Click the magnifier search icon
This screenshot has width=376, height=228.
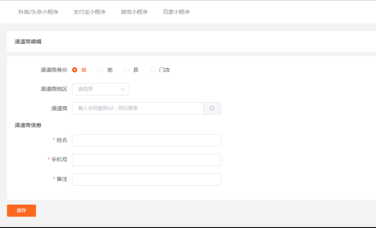(x=212, y=108)
